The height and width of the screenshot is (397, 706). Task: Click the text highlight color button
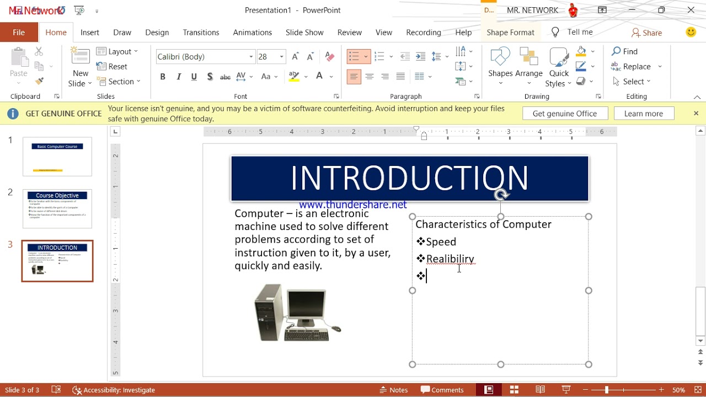pos(294,77)
